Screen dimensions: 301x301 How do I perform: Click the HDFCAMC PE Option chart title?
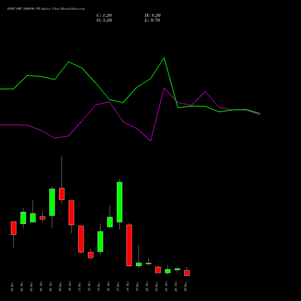click(x=46, y=9)
